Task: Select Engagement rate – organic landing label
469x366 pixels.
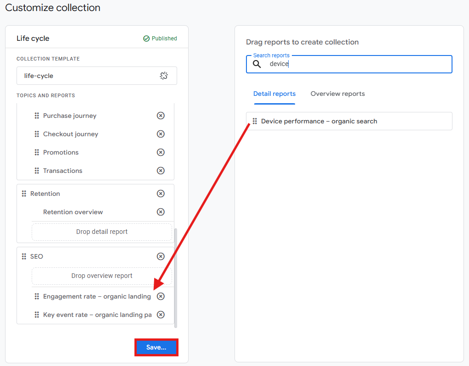Action: click(x=97, y=296)
